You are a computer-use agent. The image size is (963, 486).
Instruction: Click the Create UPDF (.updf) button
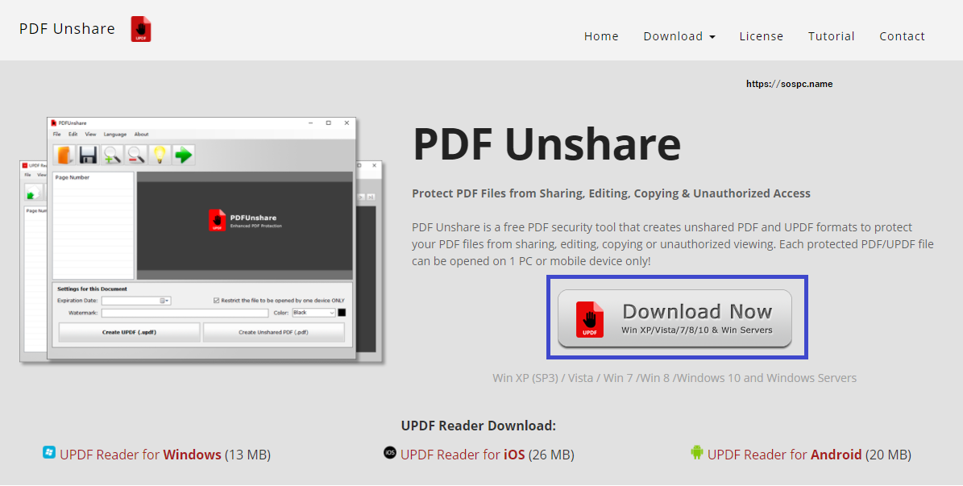(129, 332)
